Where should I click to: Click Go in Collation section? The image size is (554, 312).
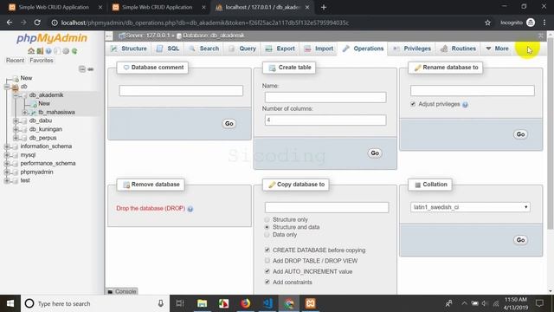click(x=520, y=240)
